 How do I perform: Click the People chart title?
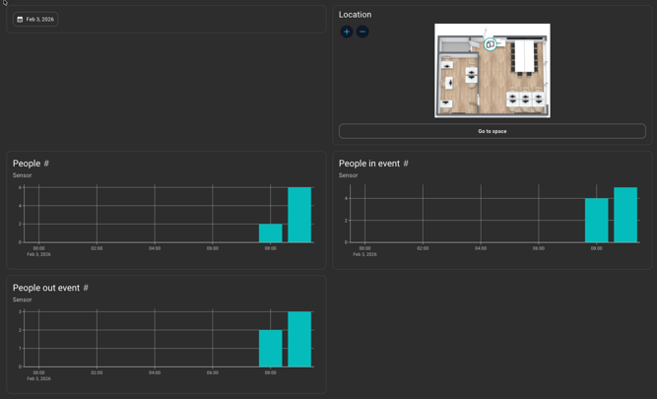27,164
